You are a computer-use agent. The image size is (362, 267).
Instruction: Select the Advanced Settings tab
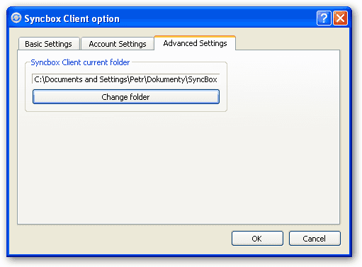195,43
